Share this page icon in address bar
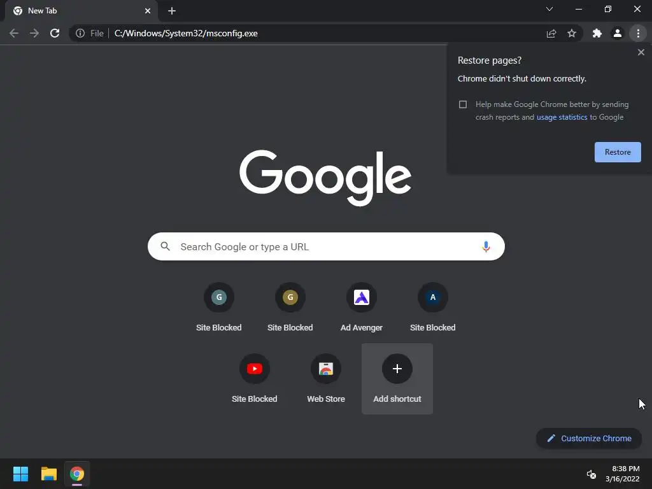 (551, 33)
